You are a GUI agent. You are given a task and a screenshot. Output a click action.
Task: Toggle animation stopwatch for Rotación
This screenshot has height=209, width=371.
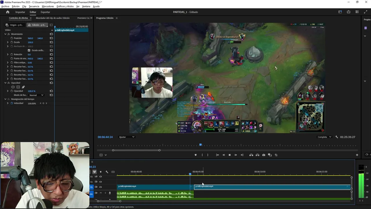click(12, 54)
